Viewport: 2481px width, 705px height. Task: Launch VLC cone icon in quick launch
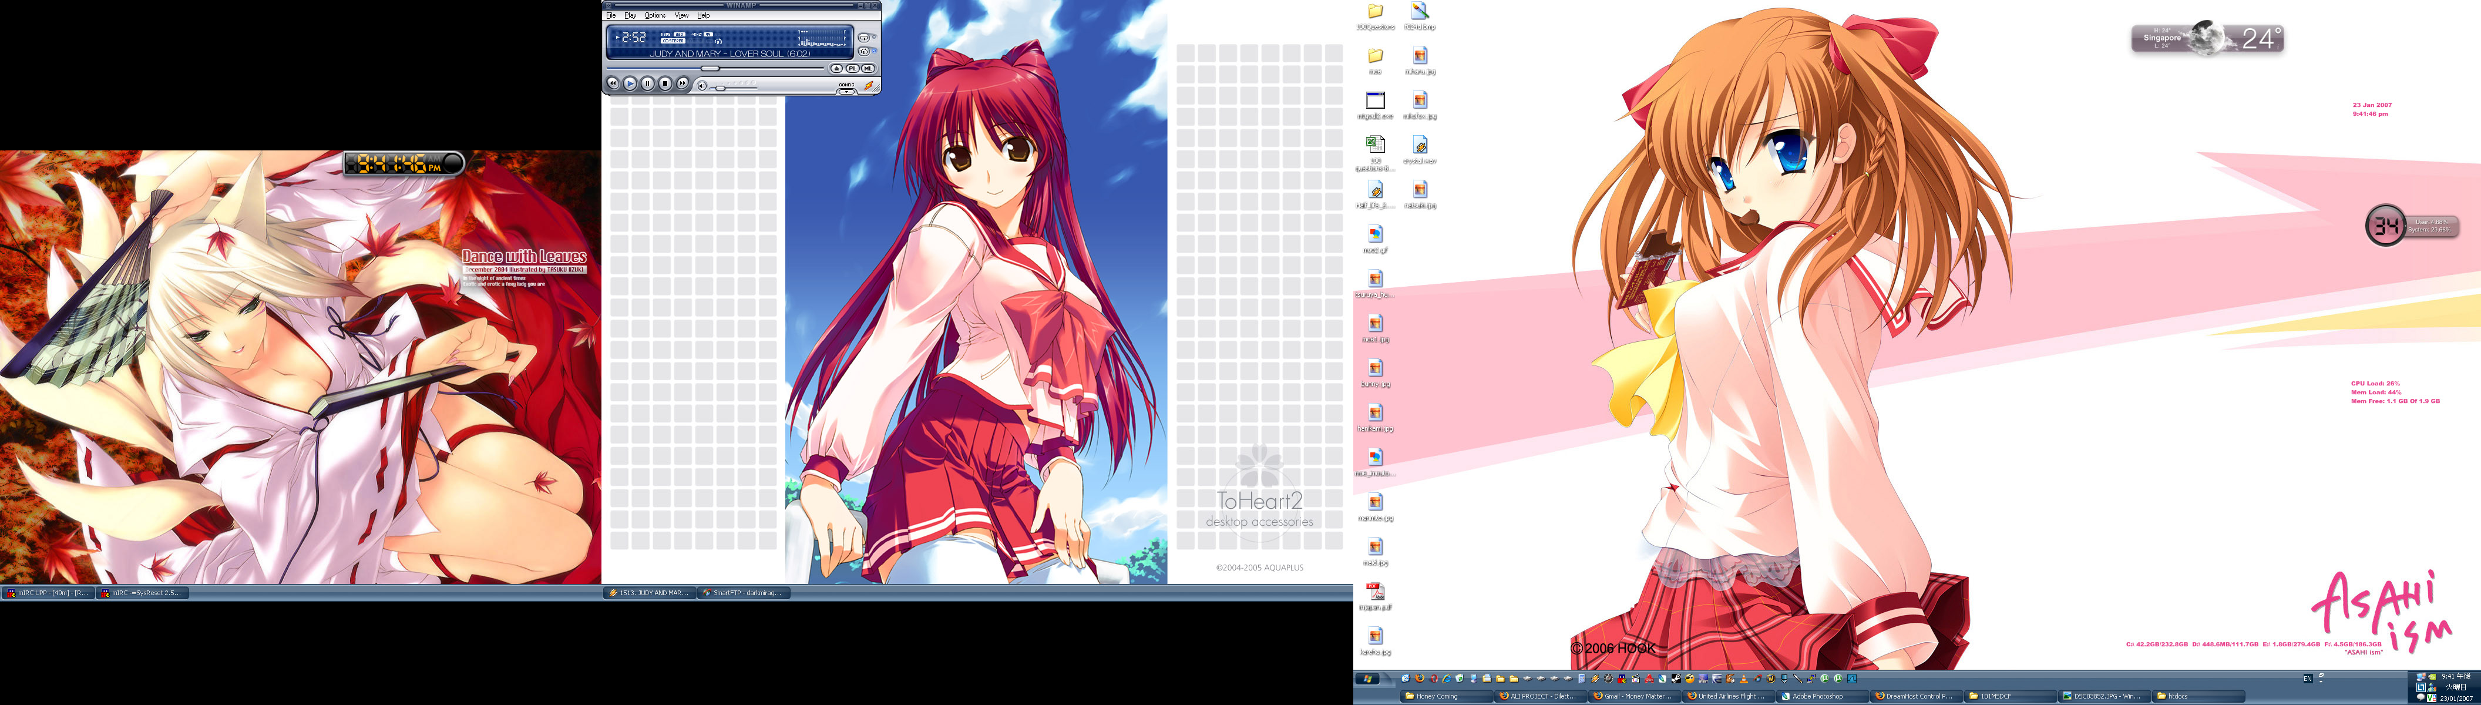click(x=1744, y=679)
